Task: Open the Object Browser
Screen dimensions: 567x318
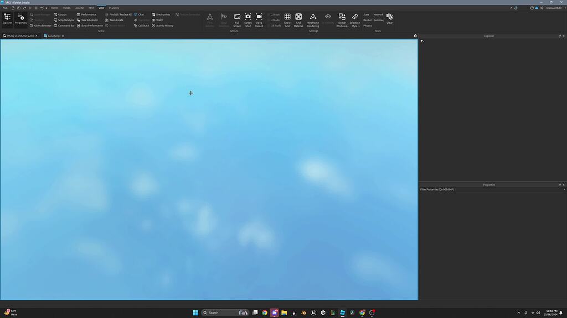Action: pos(42,25)
